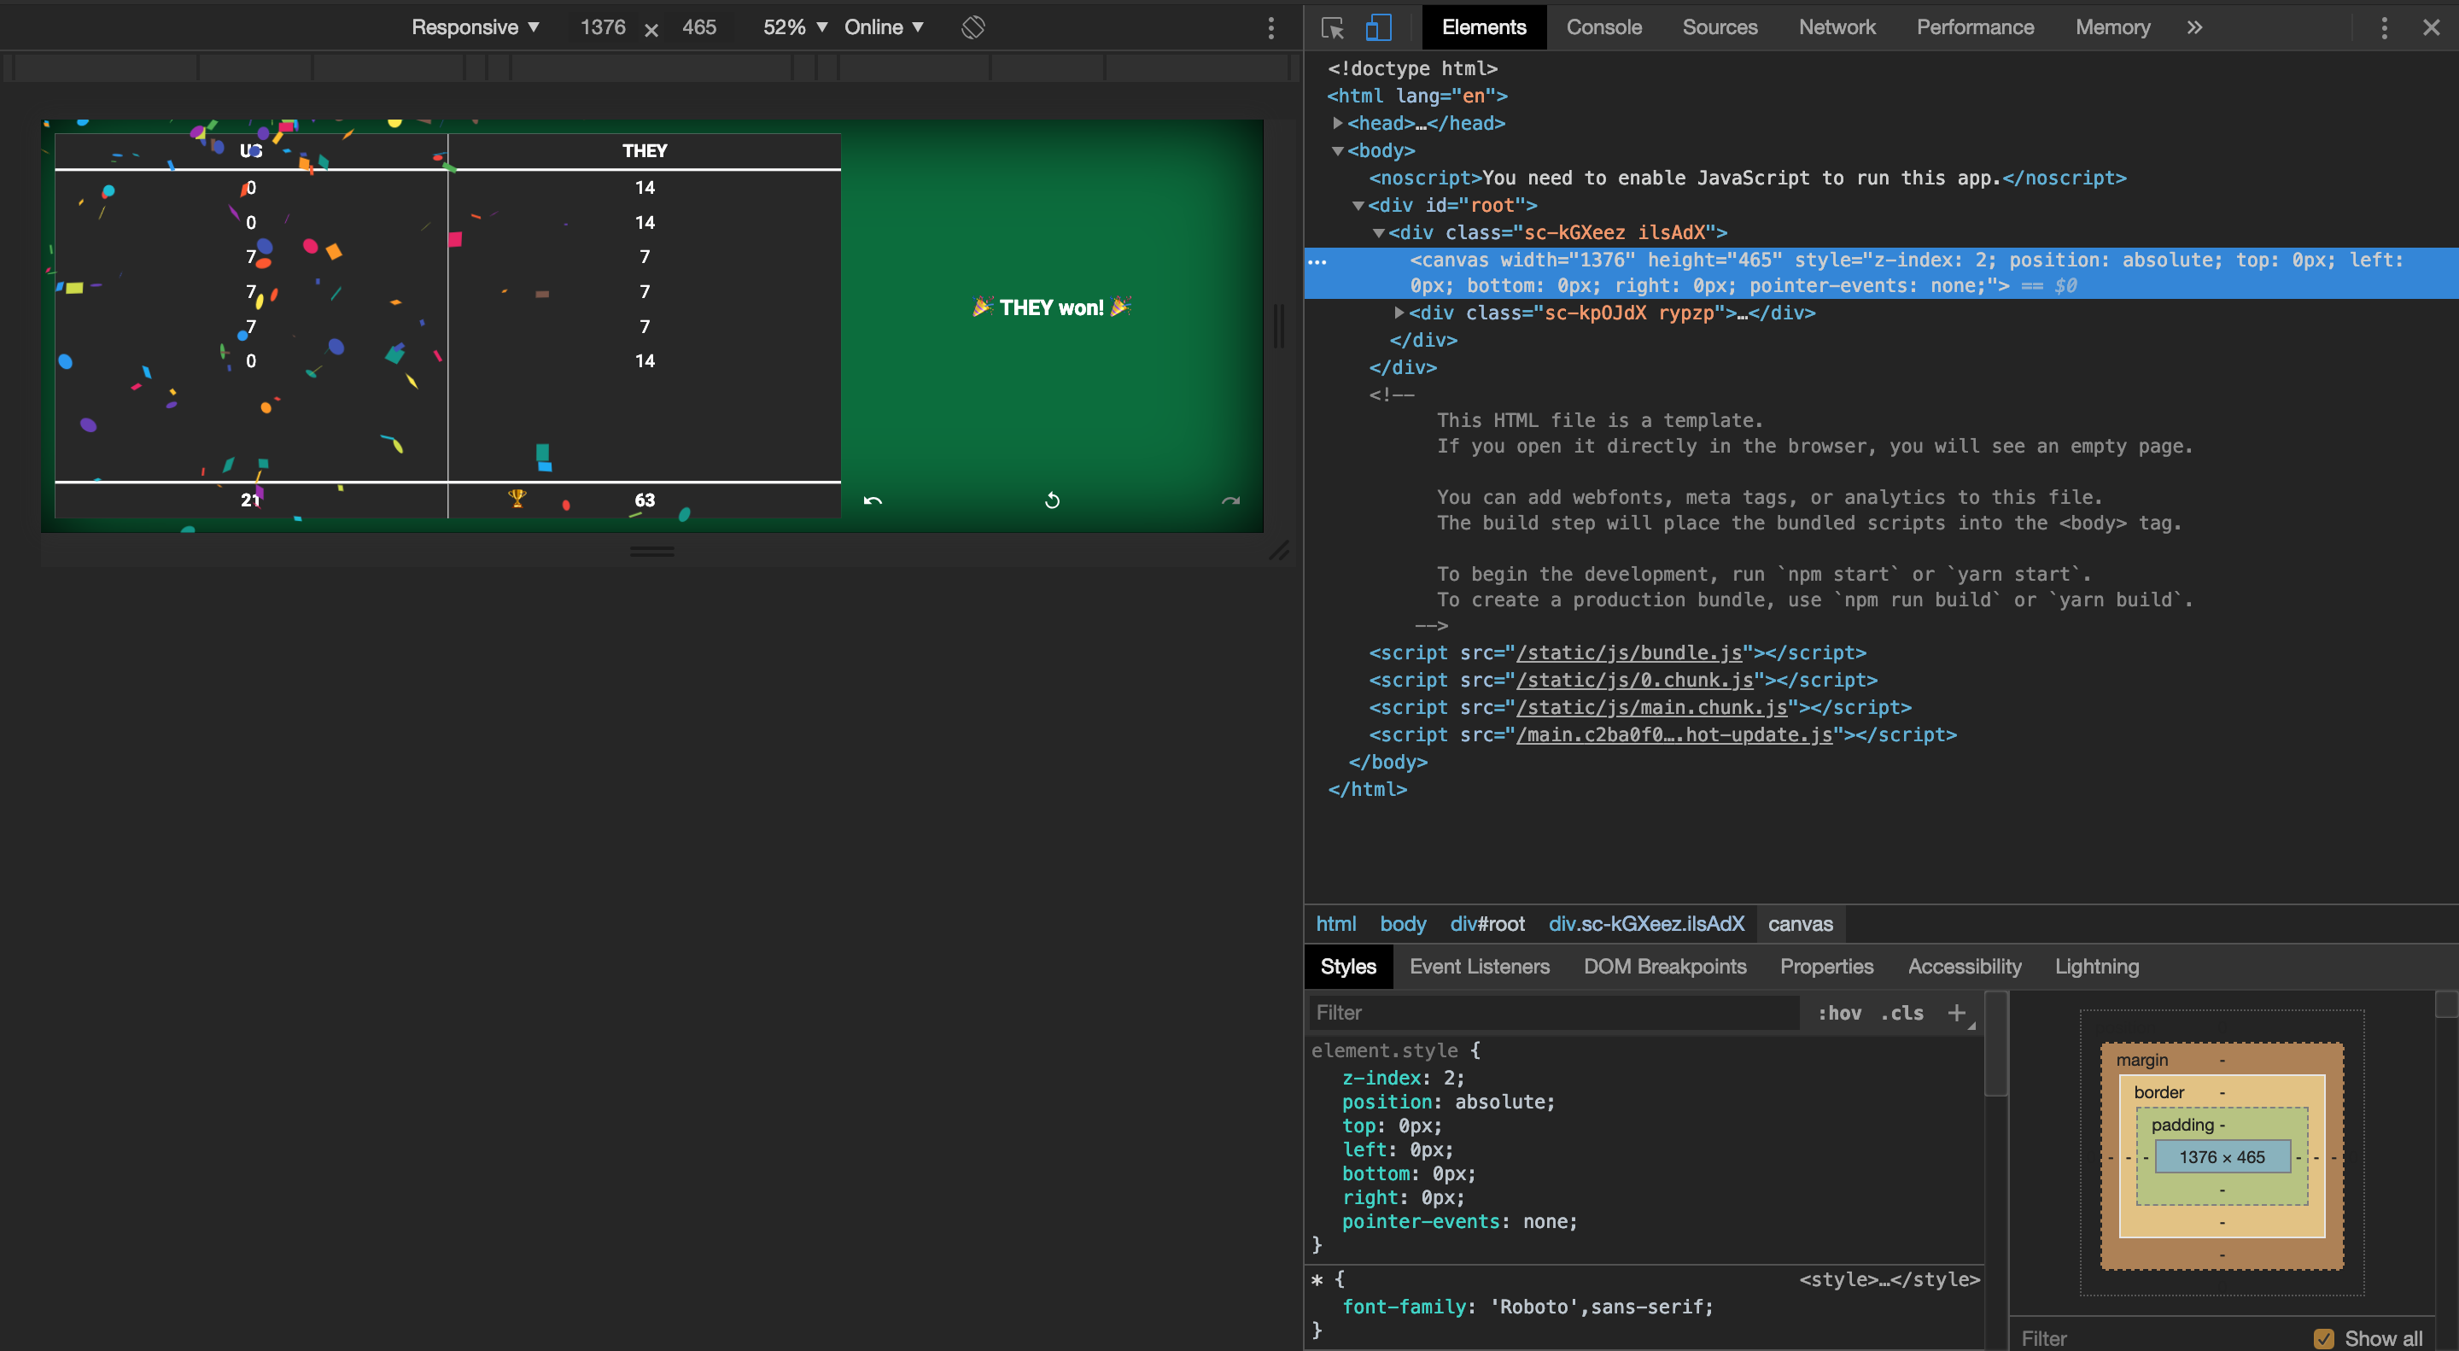Select the canvas breadcrumb
This screenshot has height=1351, width=2459.
point(1801,923)
